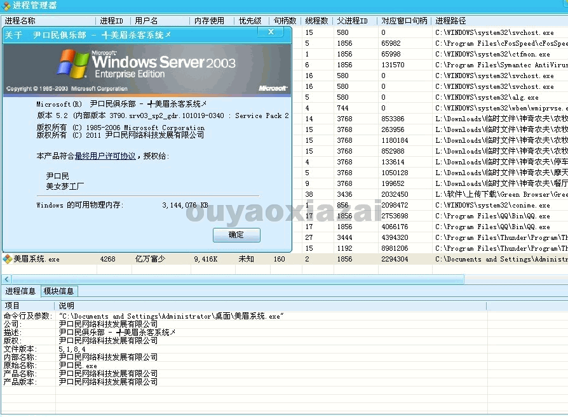Screen dimensions: 568x417
Task: Select the ctfmon.exe path row
Action: click(492, 55)
